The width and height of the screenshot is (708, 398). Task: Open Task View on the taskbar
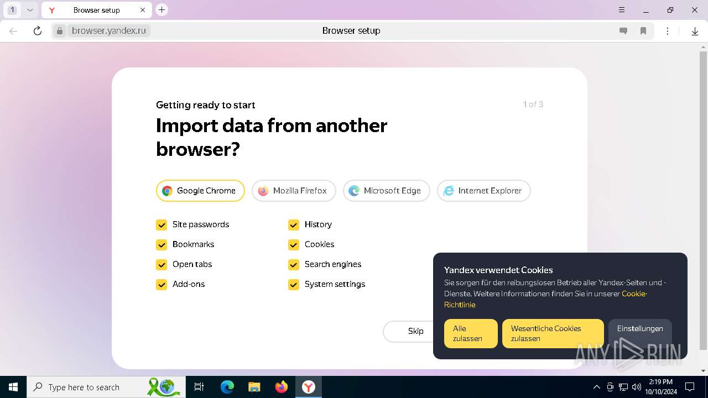point(199,387)
